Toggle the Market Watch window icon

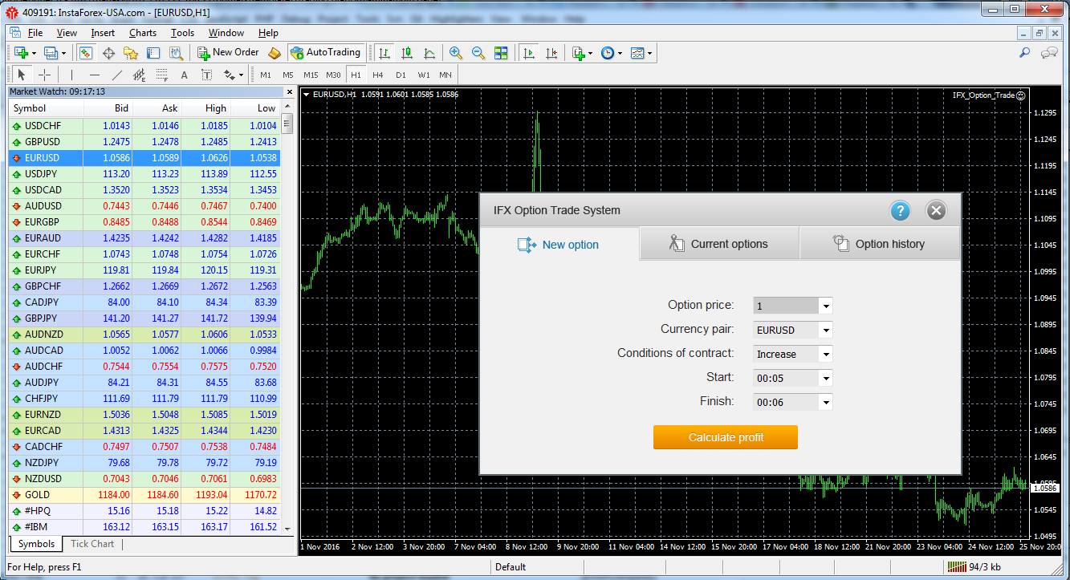(x=86, y=53)
